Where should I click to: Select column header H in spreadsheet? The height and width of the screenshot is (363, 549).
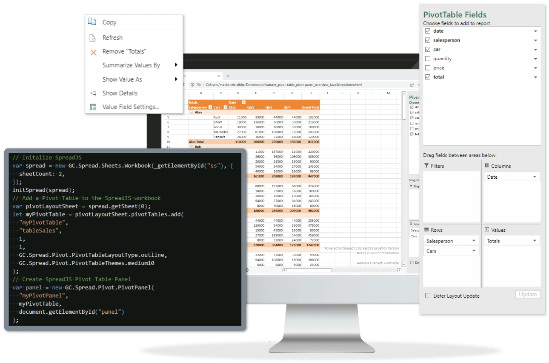click(311, 93)
